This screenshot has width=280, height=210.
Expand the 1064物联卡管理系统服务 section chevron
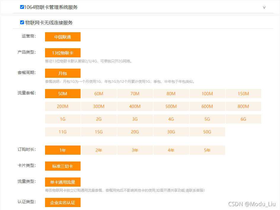coord(264,7)
